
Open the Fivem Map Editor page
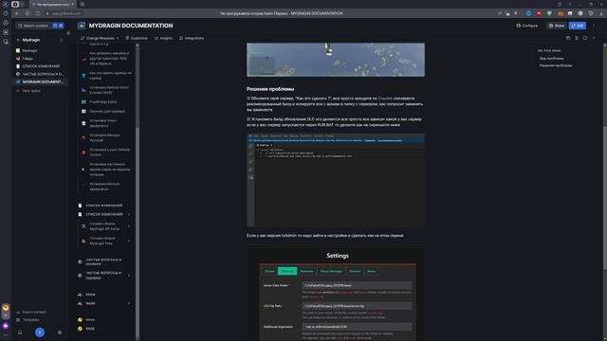(x=103, y=102)
